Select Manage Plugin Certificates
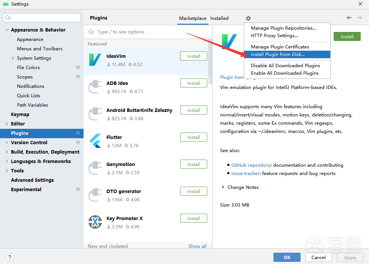 coord(287,47)
